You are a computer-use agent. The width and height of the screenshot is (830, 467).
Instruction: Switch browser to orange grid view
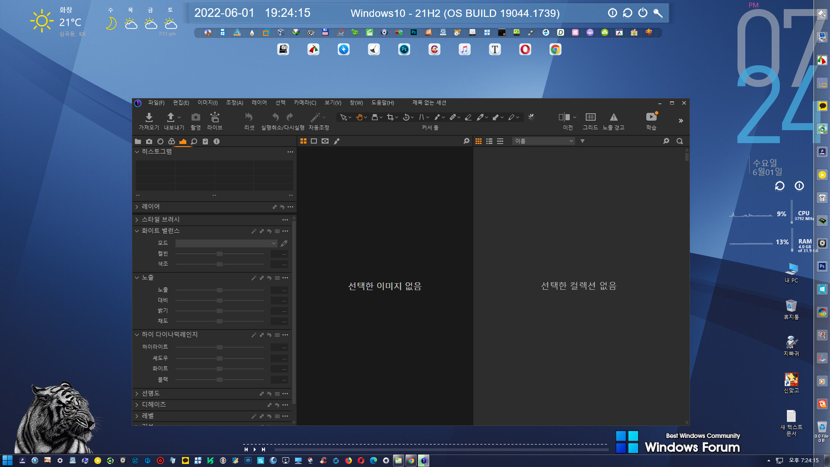click(x=479, y=141)
